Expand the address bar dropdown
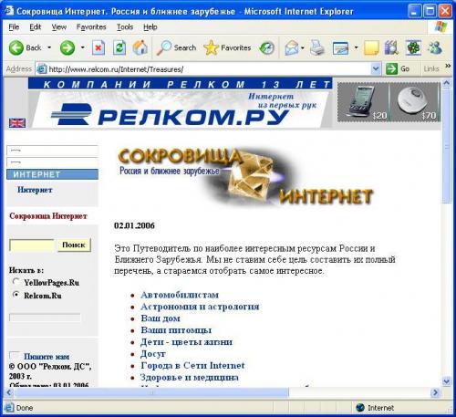This screenshot has width=456, height=417. pyautogui.click(x=376, y=68)
